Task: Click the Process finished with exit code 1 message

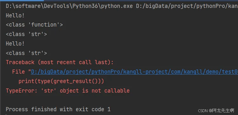Action: coord(58,109)
